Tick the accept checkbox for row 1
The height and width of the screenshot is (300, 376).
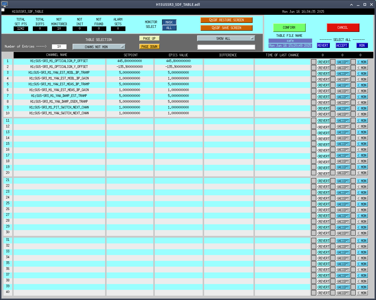tap(333, 62)
